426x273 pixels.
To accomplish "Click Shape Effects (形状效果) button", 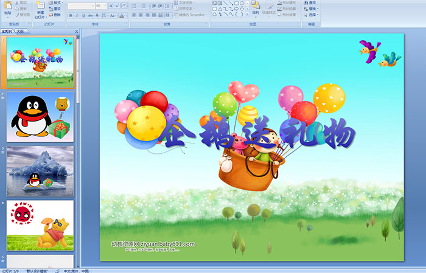I will pos(287,15).
